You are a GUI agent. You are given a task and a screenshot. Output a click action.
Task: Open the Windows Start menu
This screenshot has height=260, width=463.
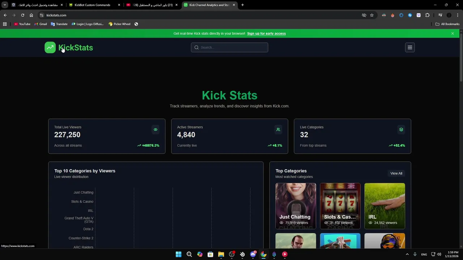tap(178, 254)
